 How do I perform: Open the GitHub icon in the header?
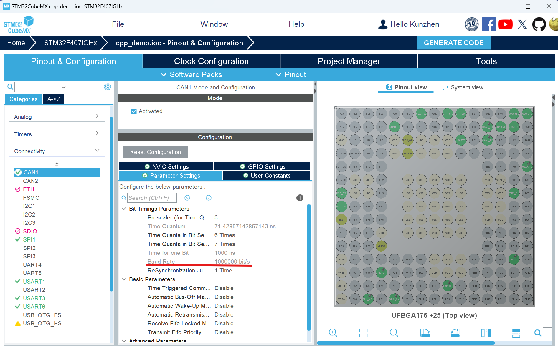pyautogui.click(x=539, y=24)
